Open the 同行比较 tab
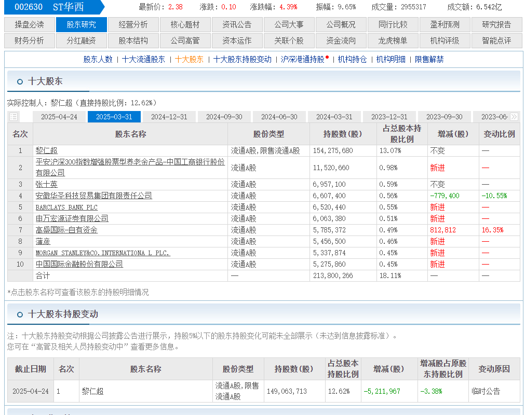Screen dimensions: 525x415 [393, 24]
